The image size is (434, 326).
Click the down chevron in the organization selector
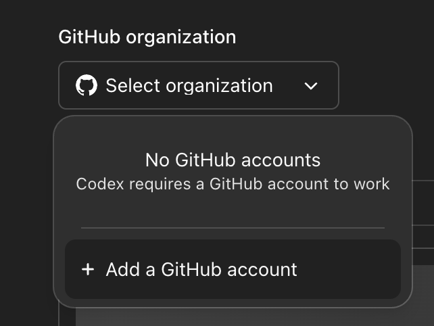coord(310,86)
